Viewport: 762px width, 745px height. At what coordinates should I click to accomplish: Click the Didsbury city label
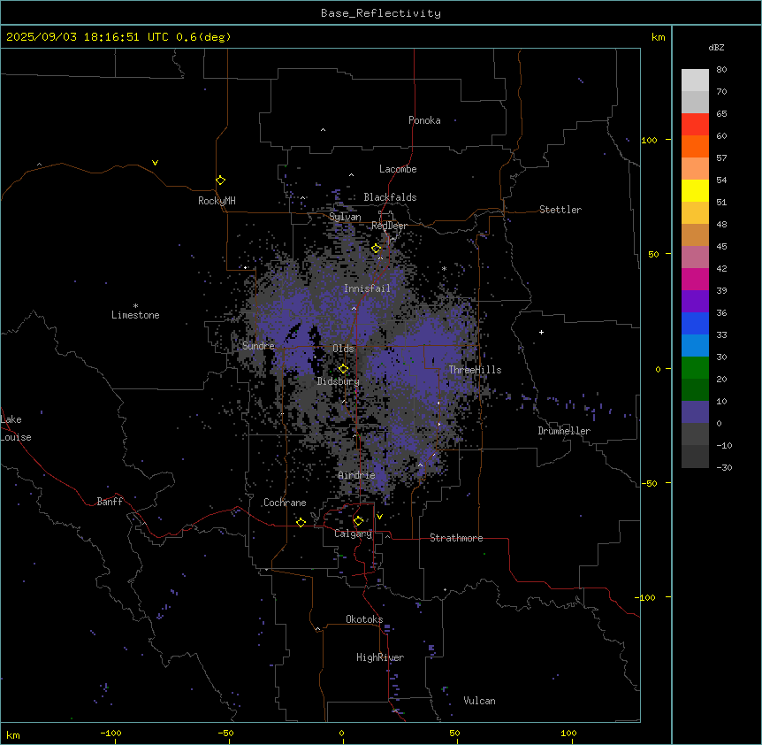pos(339,381)
